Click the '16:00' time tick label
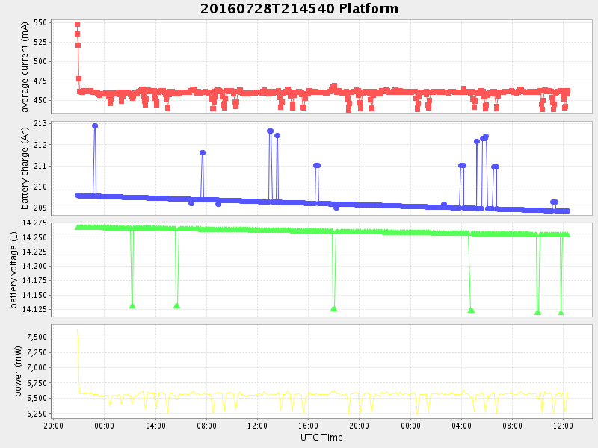The width and height of the screenshot is (598, 448). tap(308, 425)
